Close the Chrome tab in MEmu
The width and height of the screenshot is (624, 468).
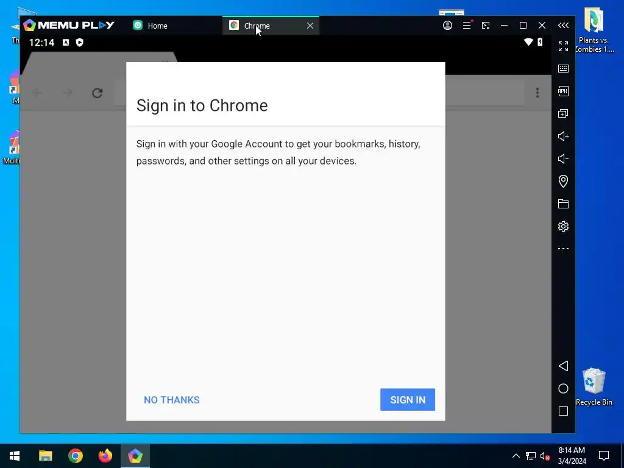pyautogui.click(x=310, y=26)
